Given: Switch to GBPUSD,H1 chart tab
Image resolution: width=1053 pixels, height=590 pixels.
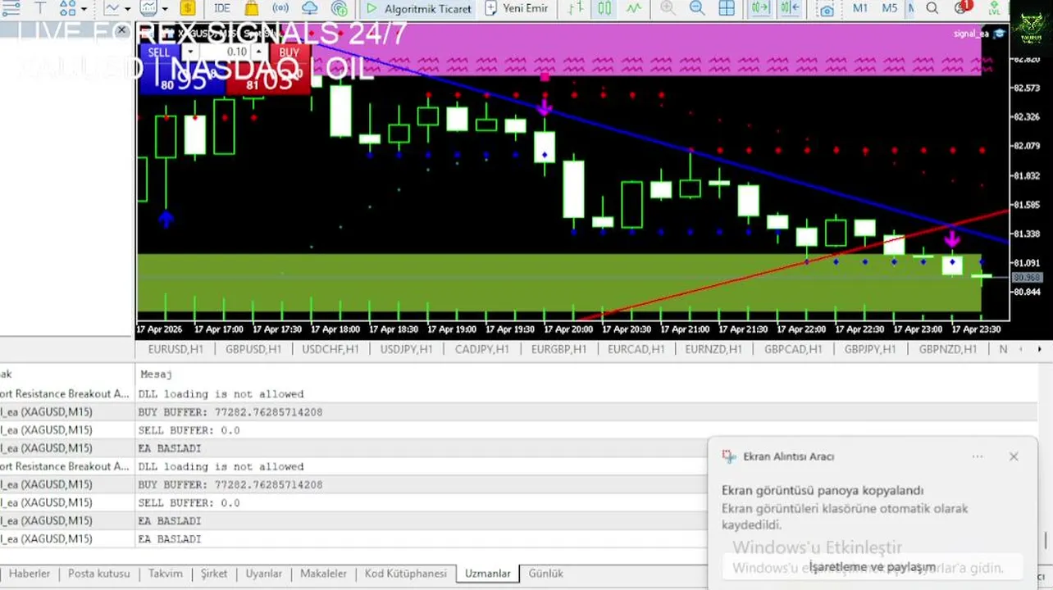Looking at the screenshot, I should click(x=253, y=349).
